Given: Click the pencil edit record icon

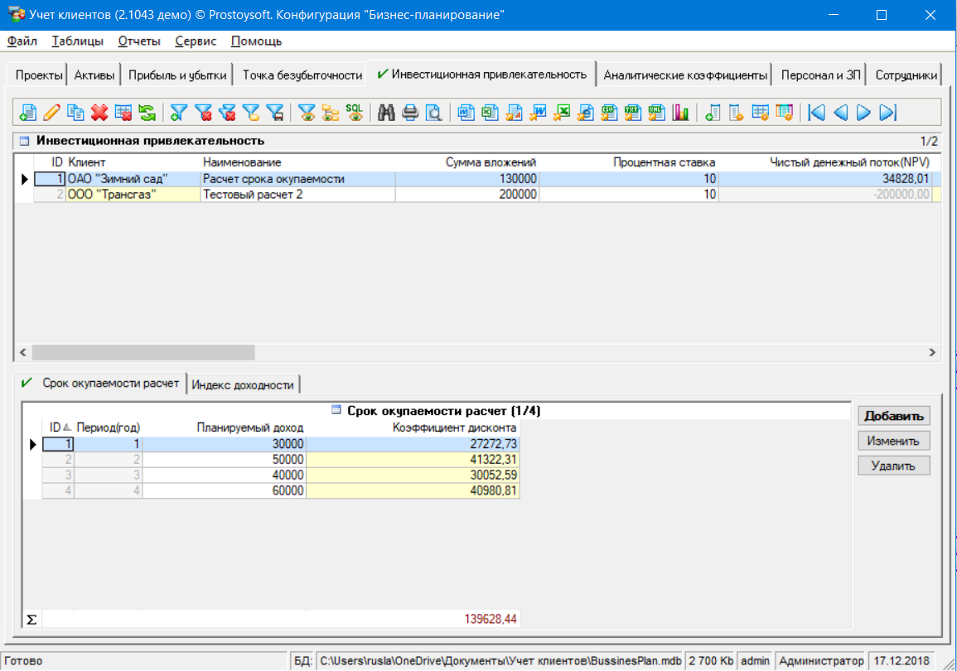Looking at the screenshot, I should (x=52, y=113).
